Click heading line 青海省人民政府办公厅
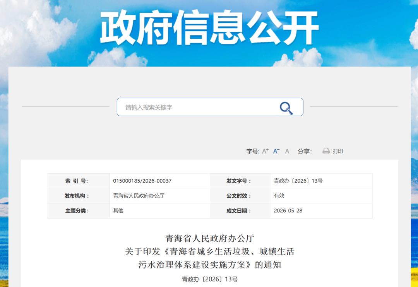The height and width of the screenshot is (287, 418). (x=209, y=238)
